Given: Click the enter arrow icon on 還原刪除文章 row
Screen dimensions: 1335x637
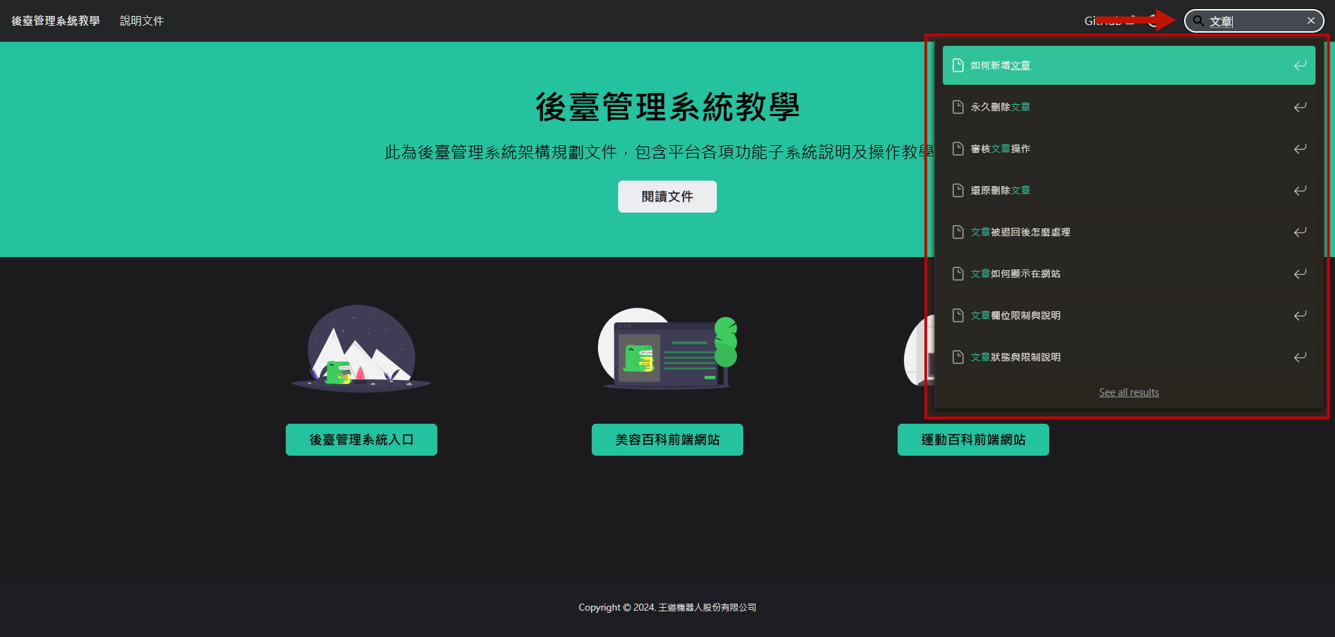Looking at the screenshot, I should (1300, 190).
